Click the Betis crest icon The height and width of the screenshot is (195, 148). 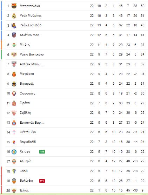[x=14, y=45]
